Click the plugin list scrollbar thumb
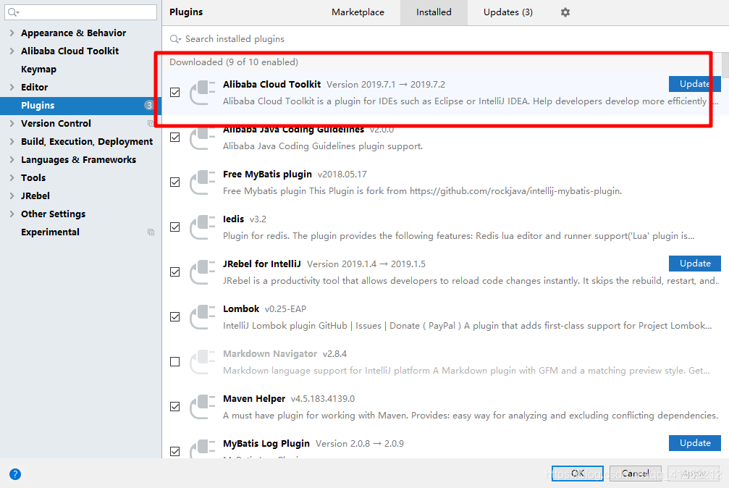The image size is (729, 488). point(725,65)
